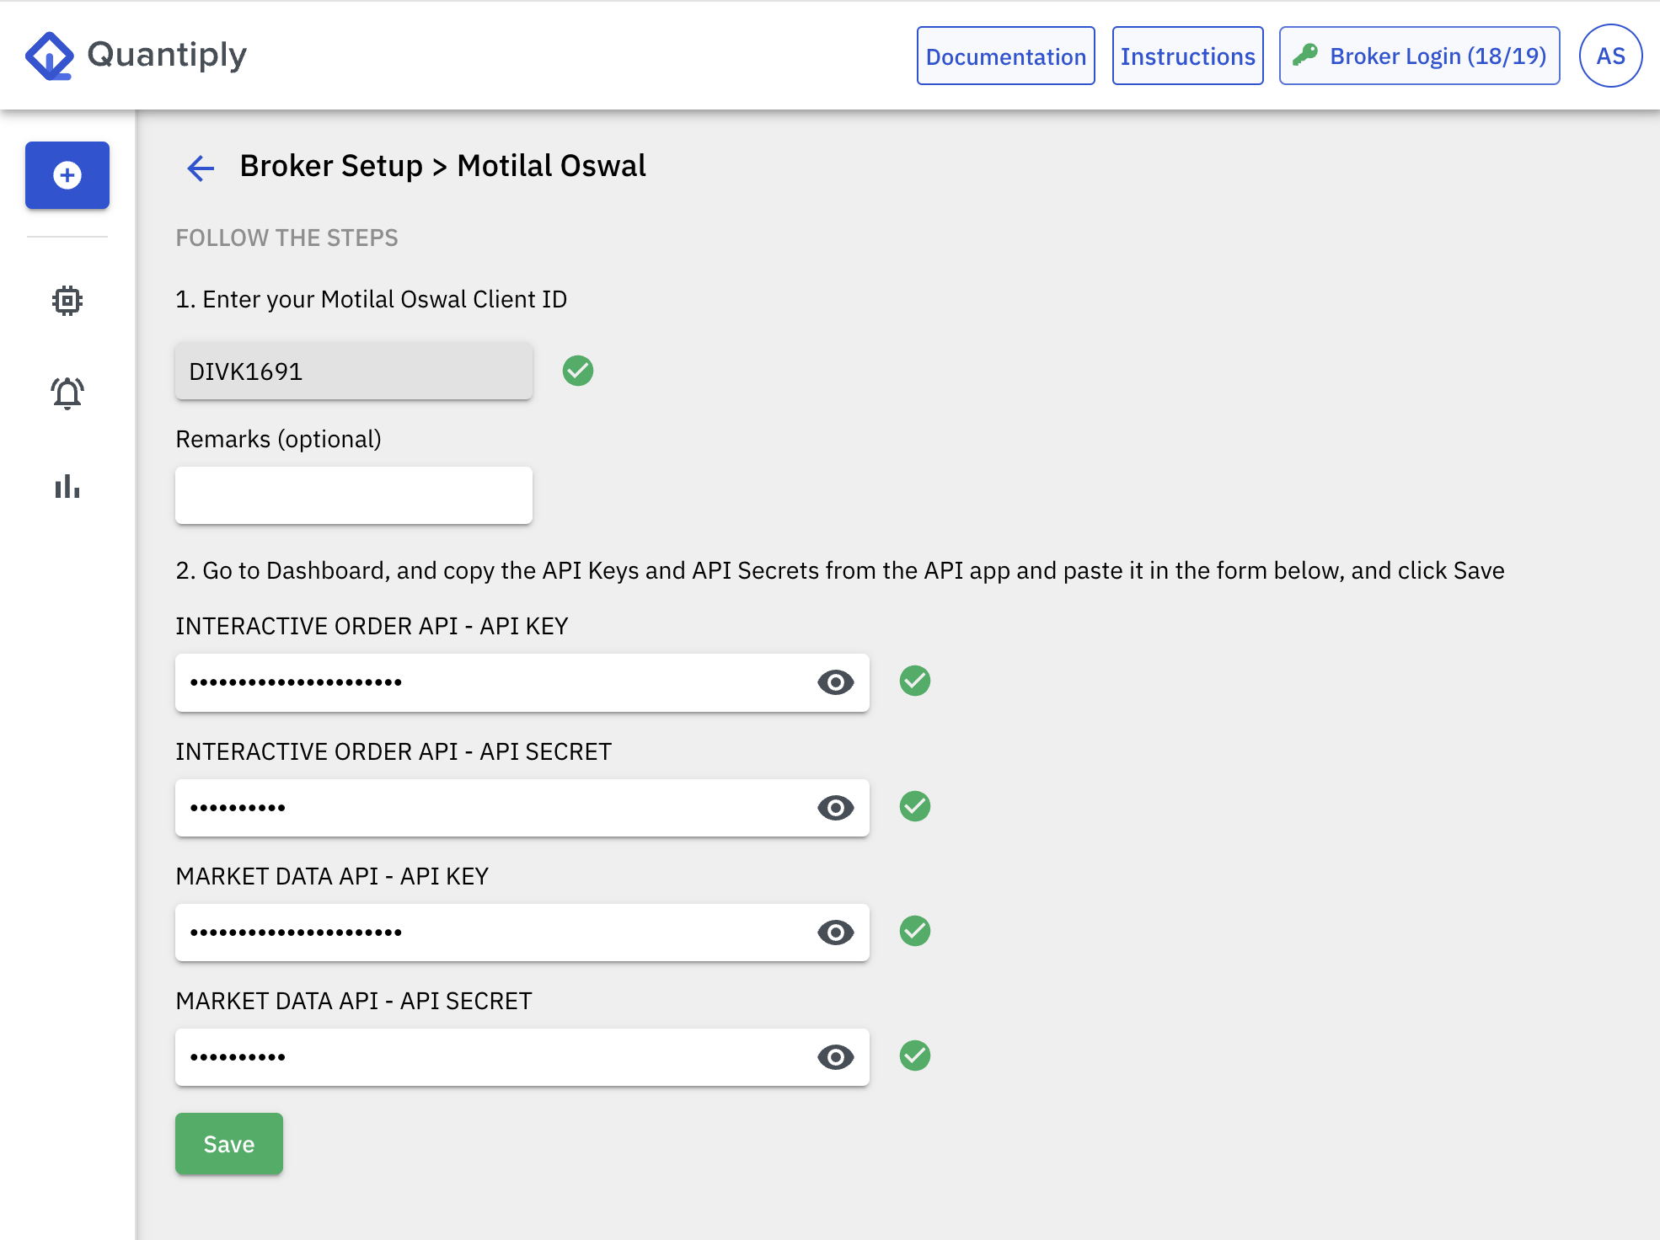Click INTERACTIVE ORDER API - API KEY label
The height and width of the screenshot is (1240, 1660).
(372, 627)
